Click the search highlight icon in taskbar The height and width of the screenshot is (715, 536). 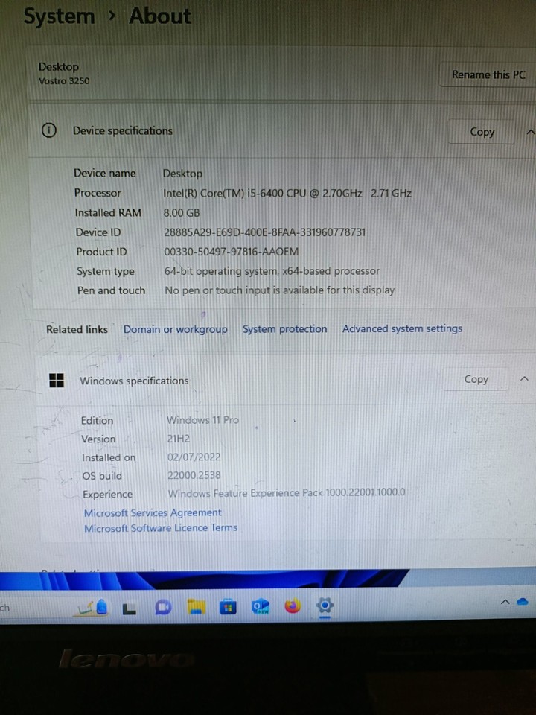coord(93,608)
